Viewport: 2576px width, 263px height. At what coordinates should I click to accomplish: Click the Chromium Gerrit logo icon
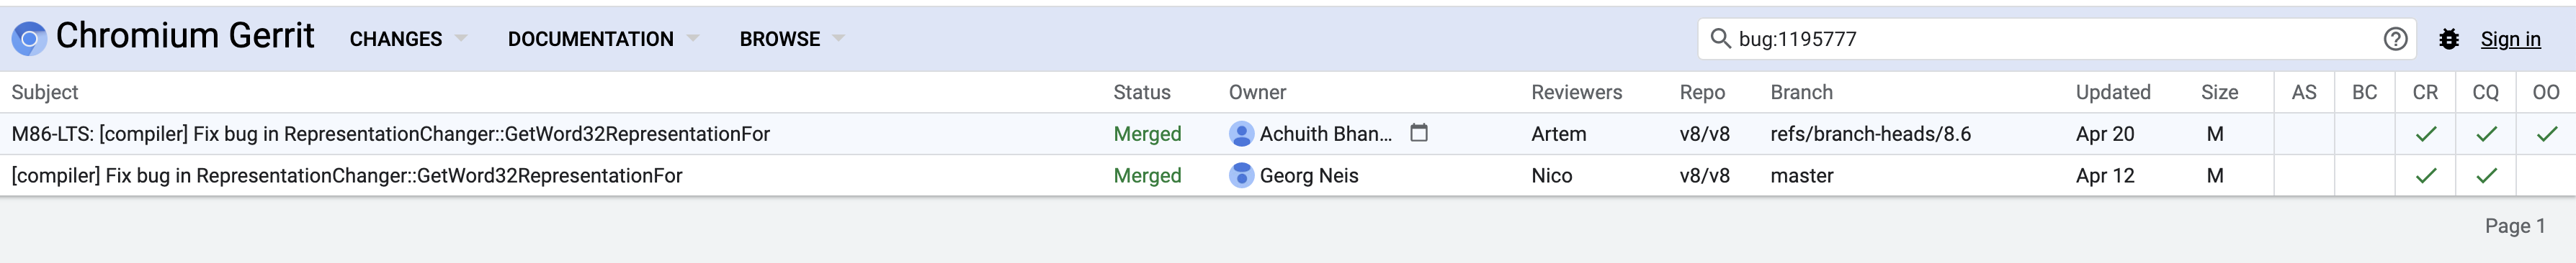(x=29, y=39)
